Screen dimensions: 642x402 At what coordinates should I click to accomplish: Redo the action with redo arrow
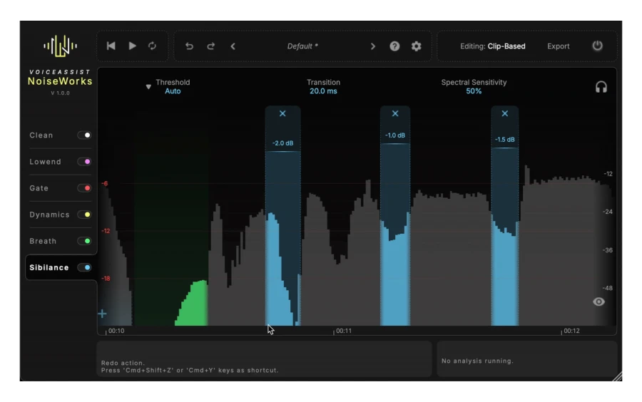[x=211, y=46]
